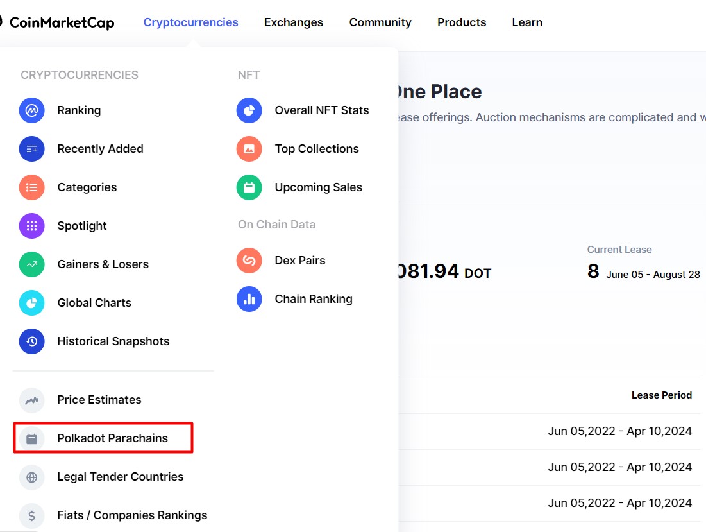Open Dex Pairs link

(300, 261)
